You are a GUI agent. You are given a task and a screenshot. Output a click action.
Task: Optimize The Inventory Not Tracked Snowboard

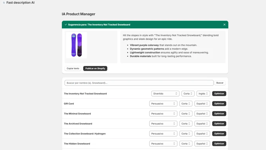point(219,94)
